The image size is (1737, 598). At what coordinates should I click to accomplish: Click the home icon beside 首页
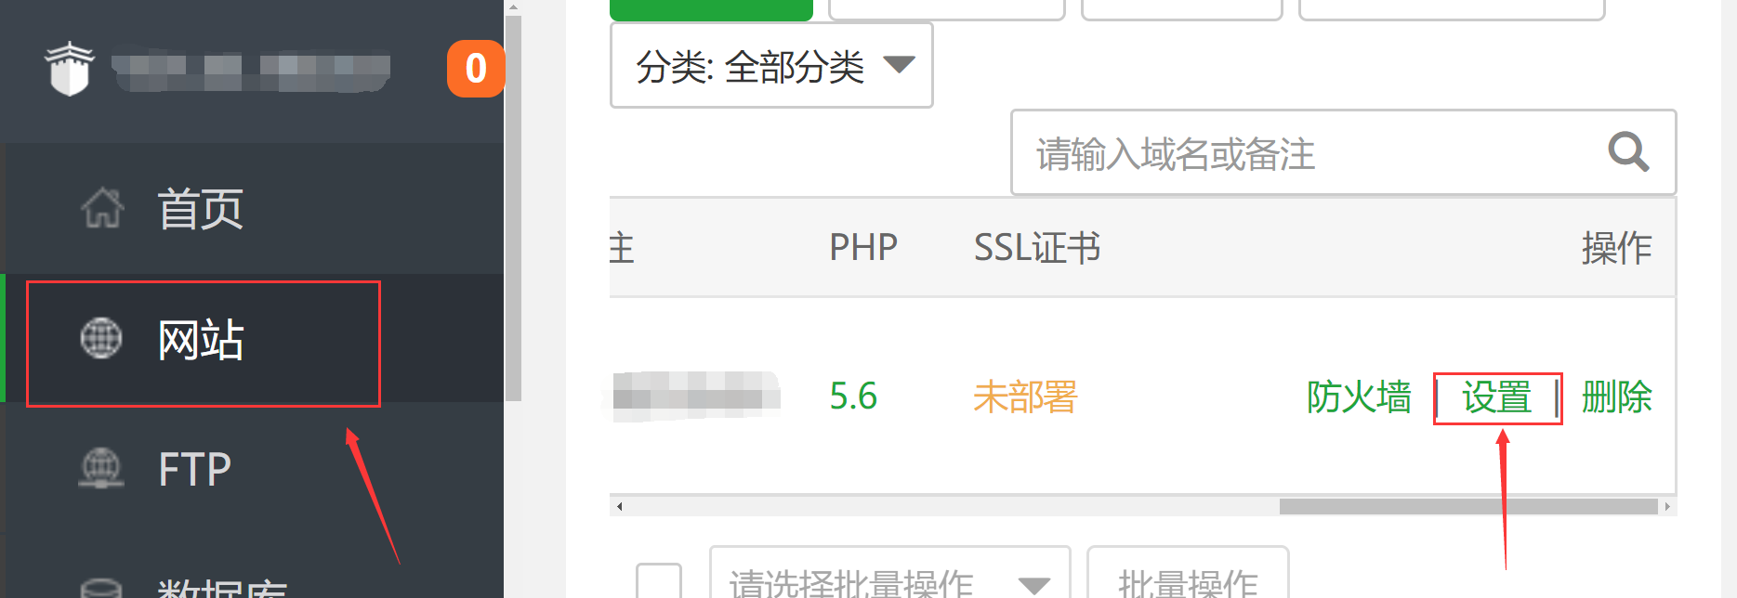(102, 208)
